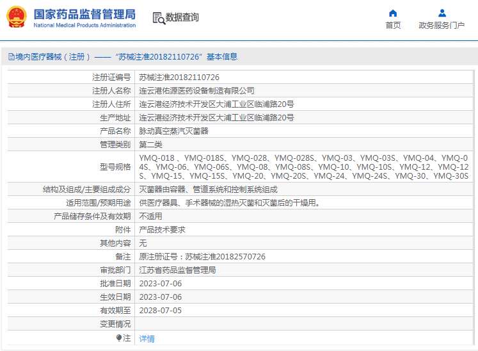The image size is (478, 351).
Task: Click 有效期至 value 2028-07-05
Action: 161,311
